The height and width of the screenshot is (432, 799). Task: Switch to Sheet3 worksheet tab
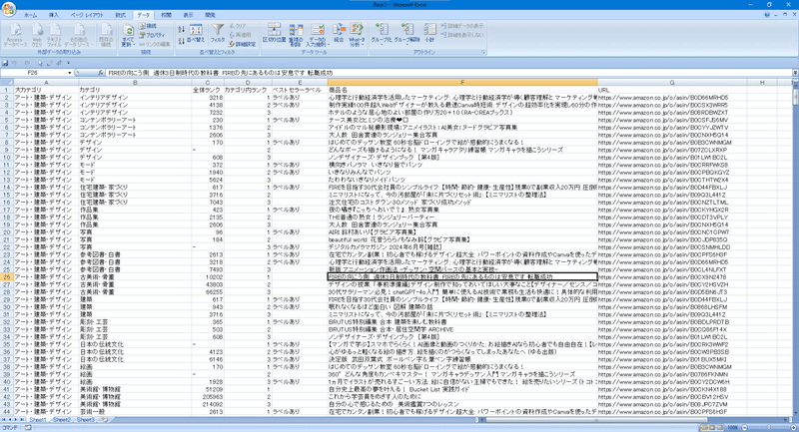pyautogui.click(x=86, y=420)
